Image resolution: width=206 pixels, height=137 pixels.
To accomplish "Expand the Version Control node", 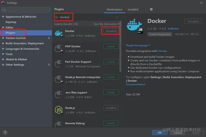I will [3, 38].
